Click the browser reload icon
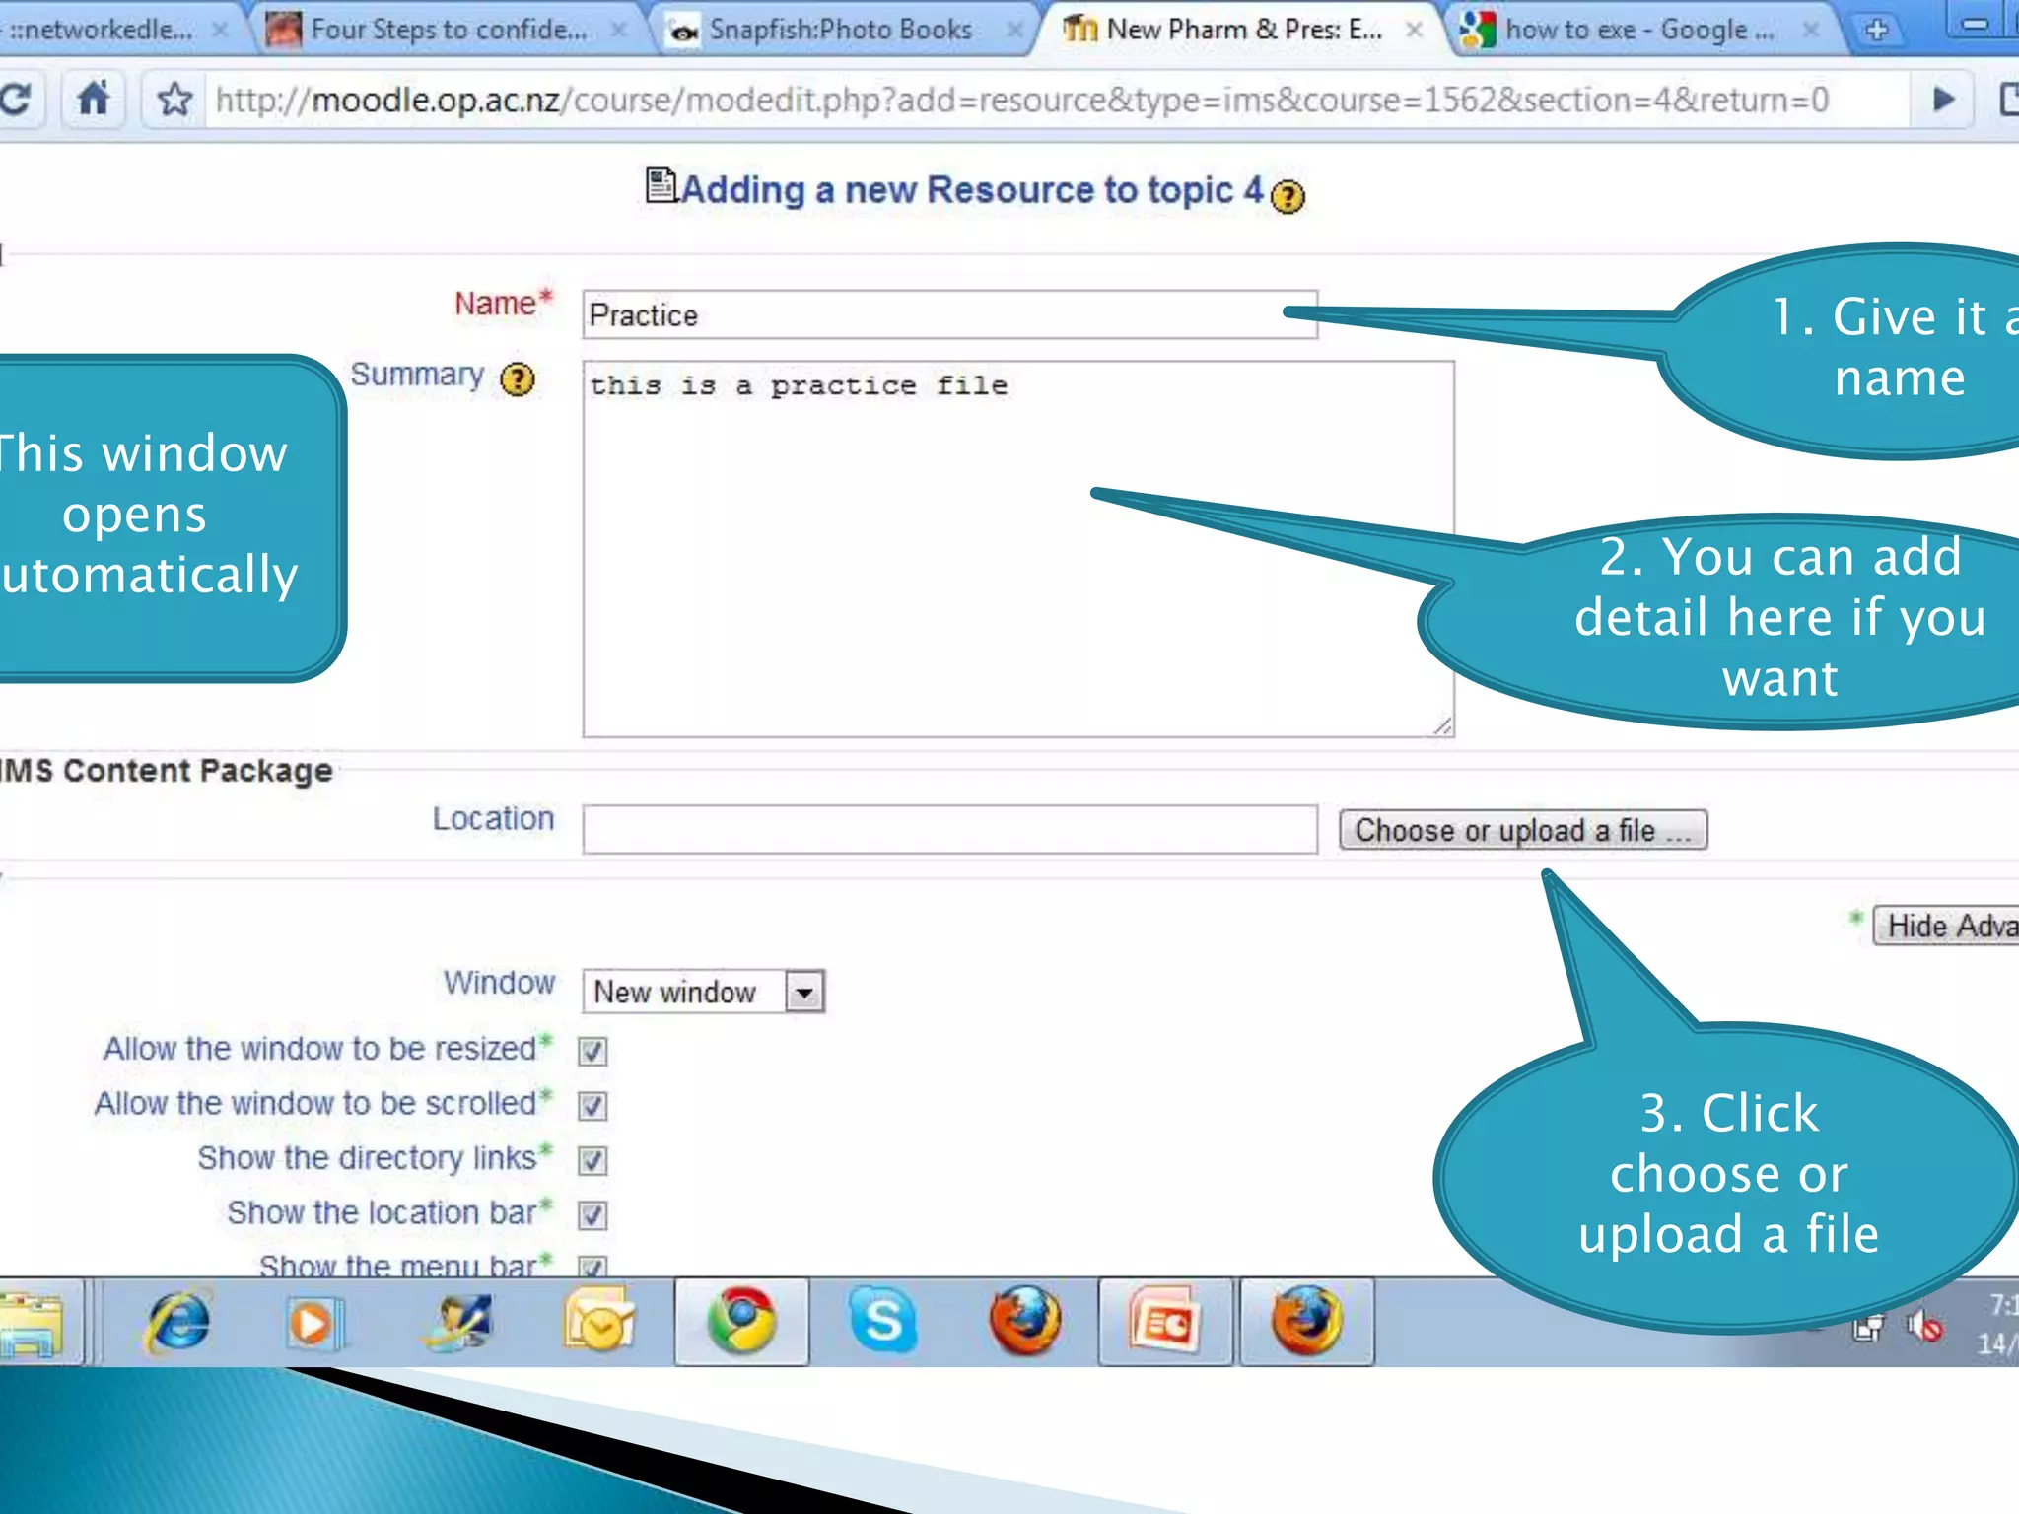This screenshot has height=1514, width=2019. click(x=16, y=99)
